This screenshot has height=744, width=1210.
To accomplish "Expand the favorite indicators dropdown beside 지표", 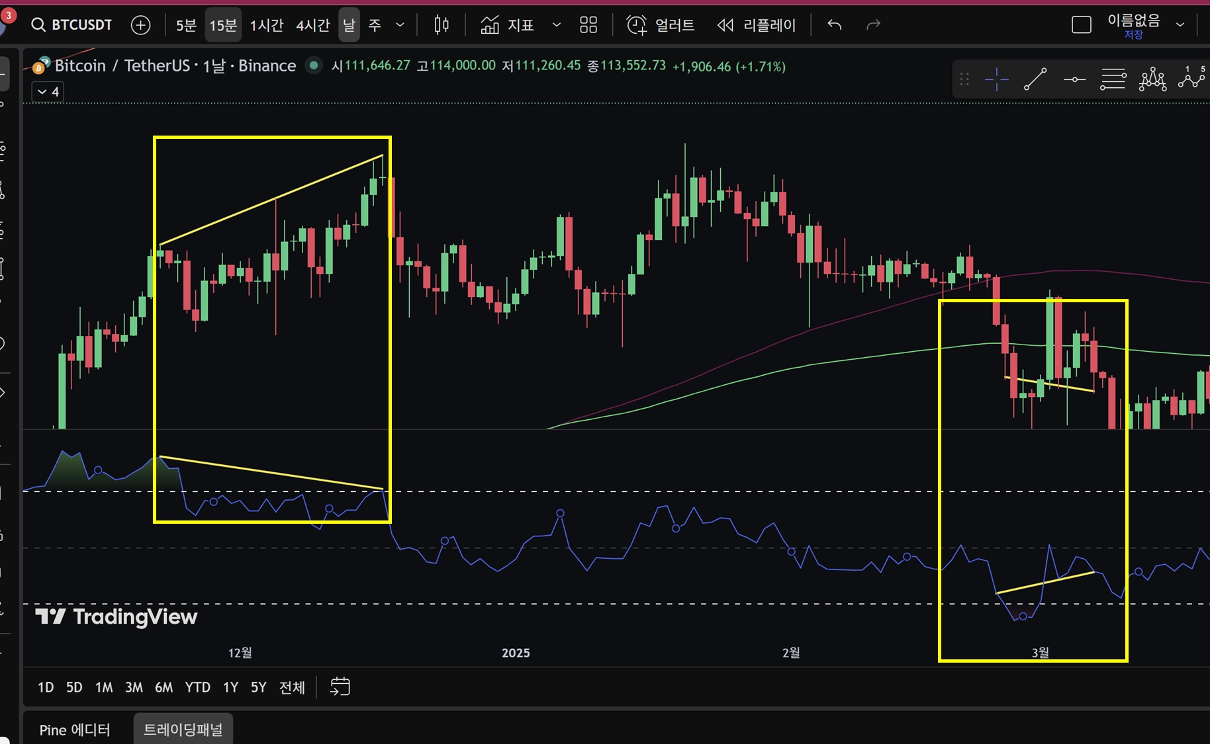I will pyautogui.click(x=557, y=25).
